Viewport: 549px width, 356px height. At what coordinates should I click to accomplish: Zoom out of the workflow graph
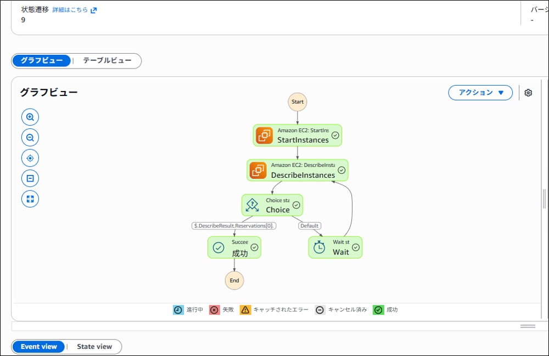point(30,137)
